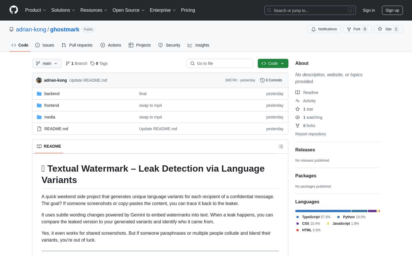Open the Releases heading link

[x=305, y=150]
